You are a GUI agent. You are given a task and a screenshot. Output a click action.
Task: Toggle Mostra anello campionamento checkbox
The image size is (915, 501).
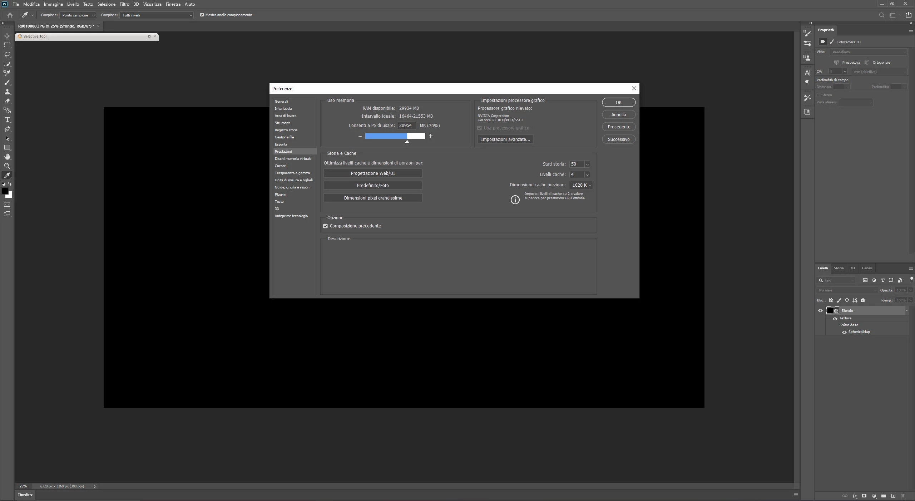coord(202,15)
